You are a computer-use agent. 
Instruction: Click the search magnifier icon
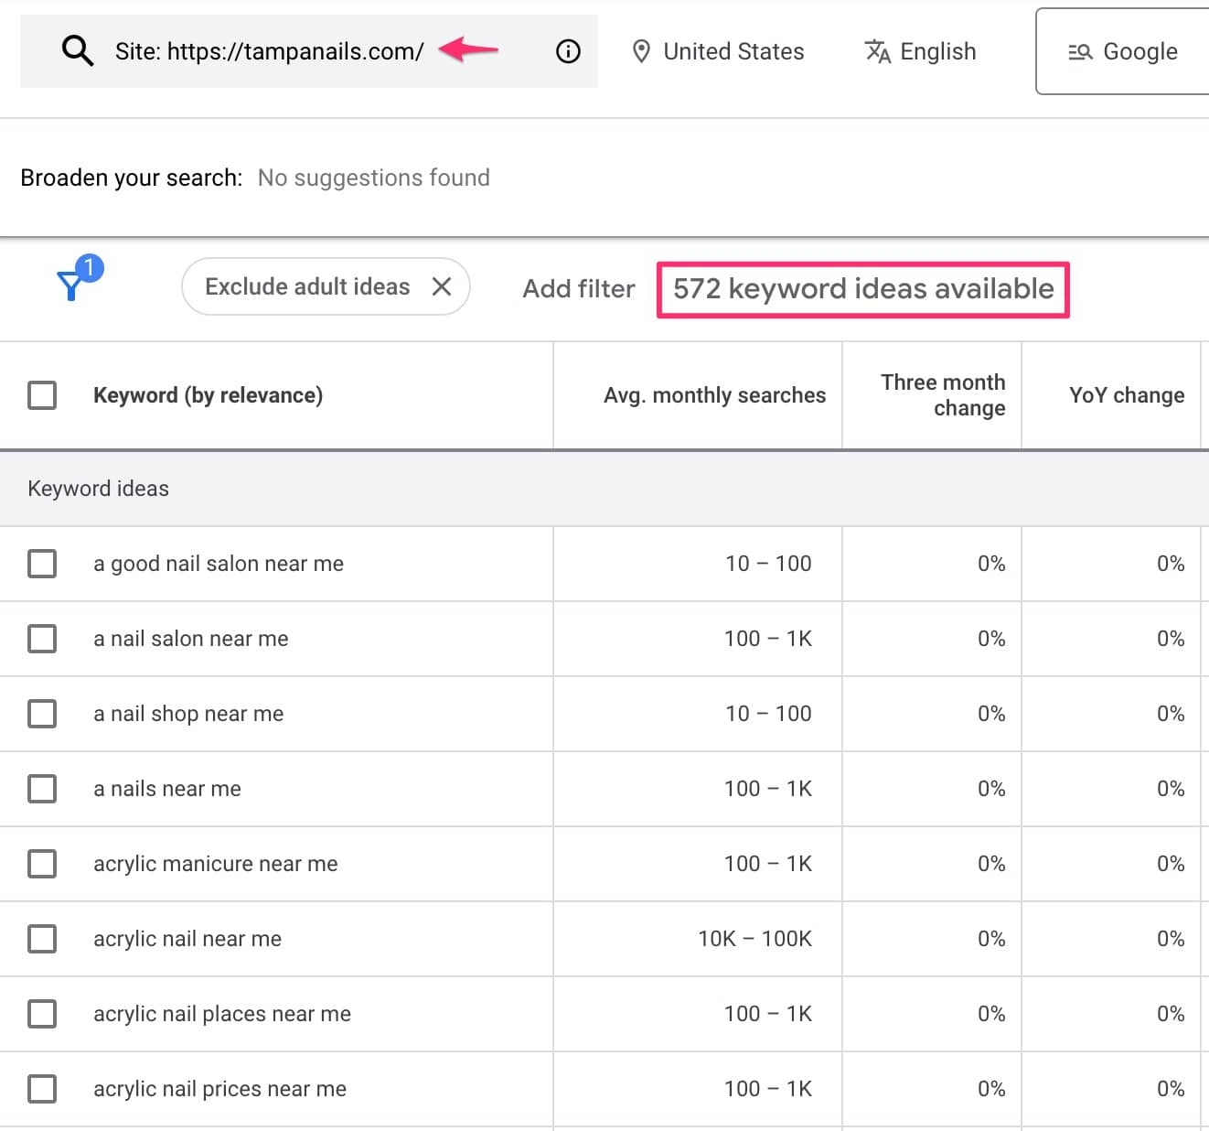coord(77,50)
